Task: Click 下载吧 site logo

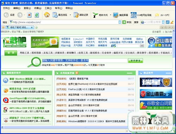Action: pos(14,42)
